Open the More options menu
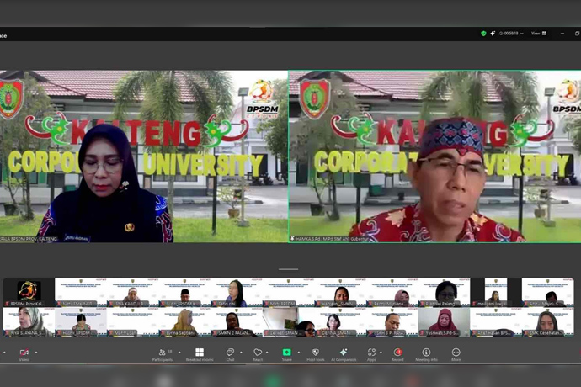Screen dimensions: 581x387 456,354
